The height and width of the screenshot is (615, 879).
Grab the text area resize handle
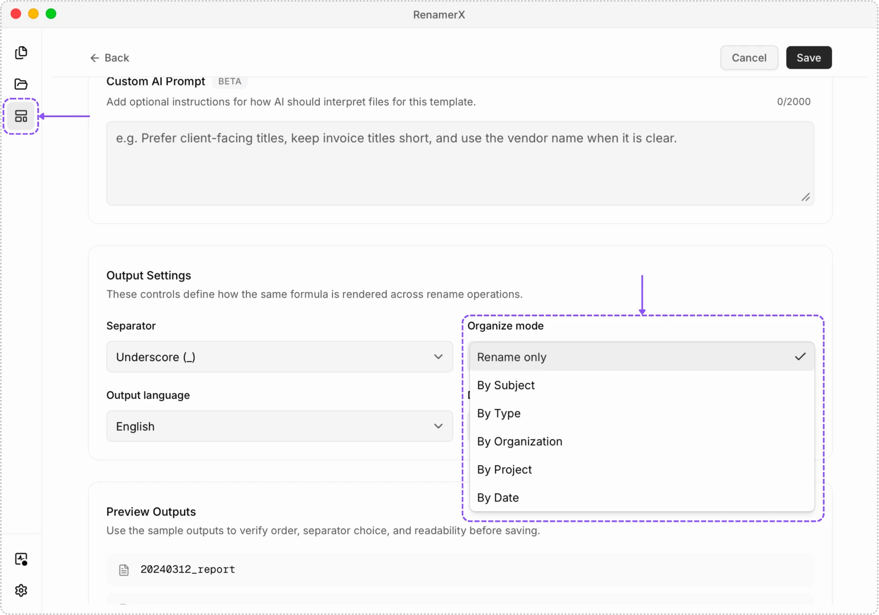point(806,197)
